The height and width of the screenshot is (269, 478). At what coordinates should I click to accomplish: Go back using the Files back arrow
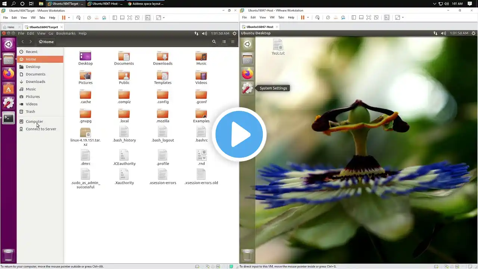point(22,42)
